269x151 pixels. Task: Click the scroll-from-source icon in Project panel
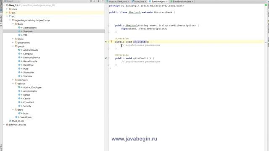pos(91,1)
